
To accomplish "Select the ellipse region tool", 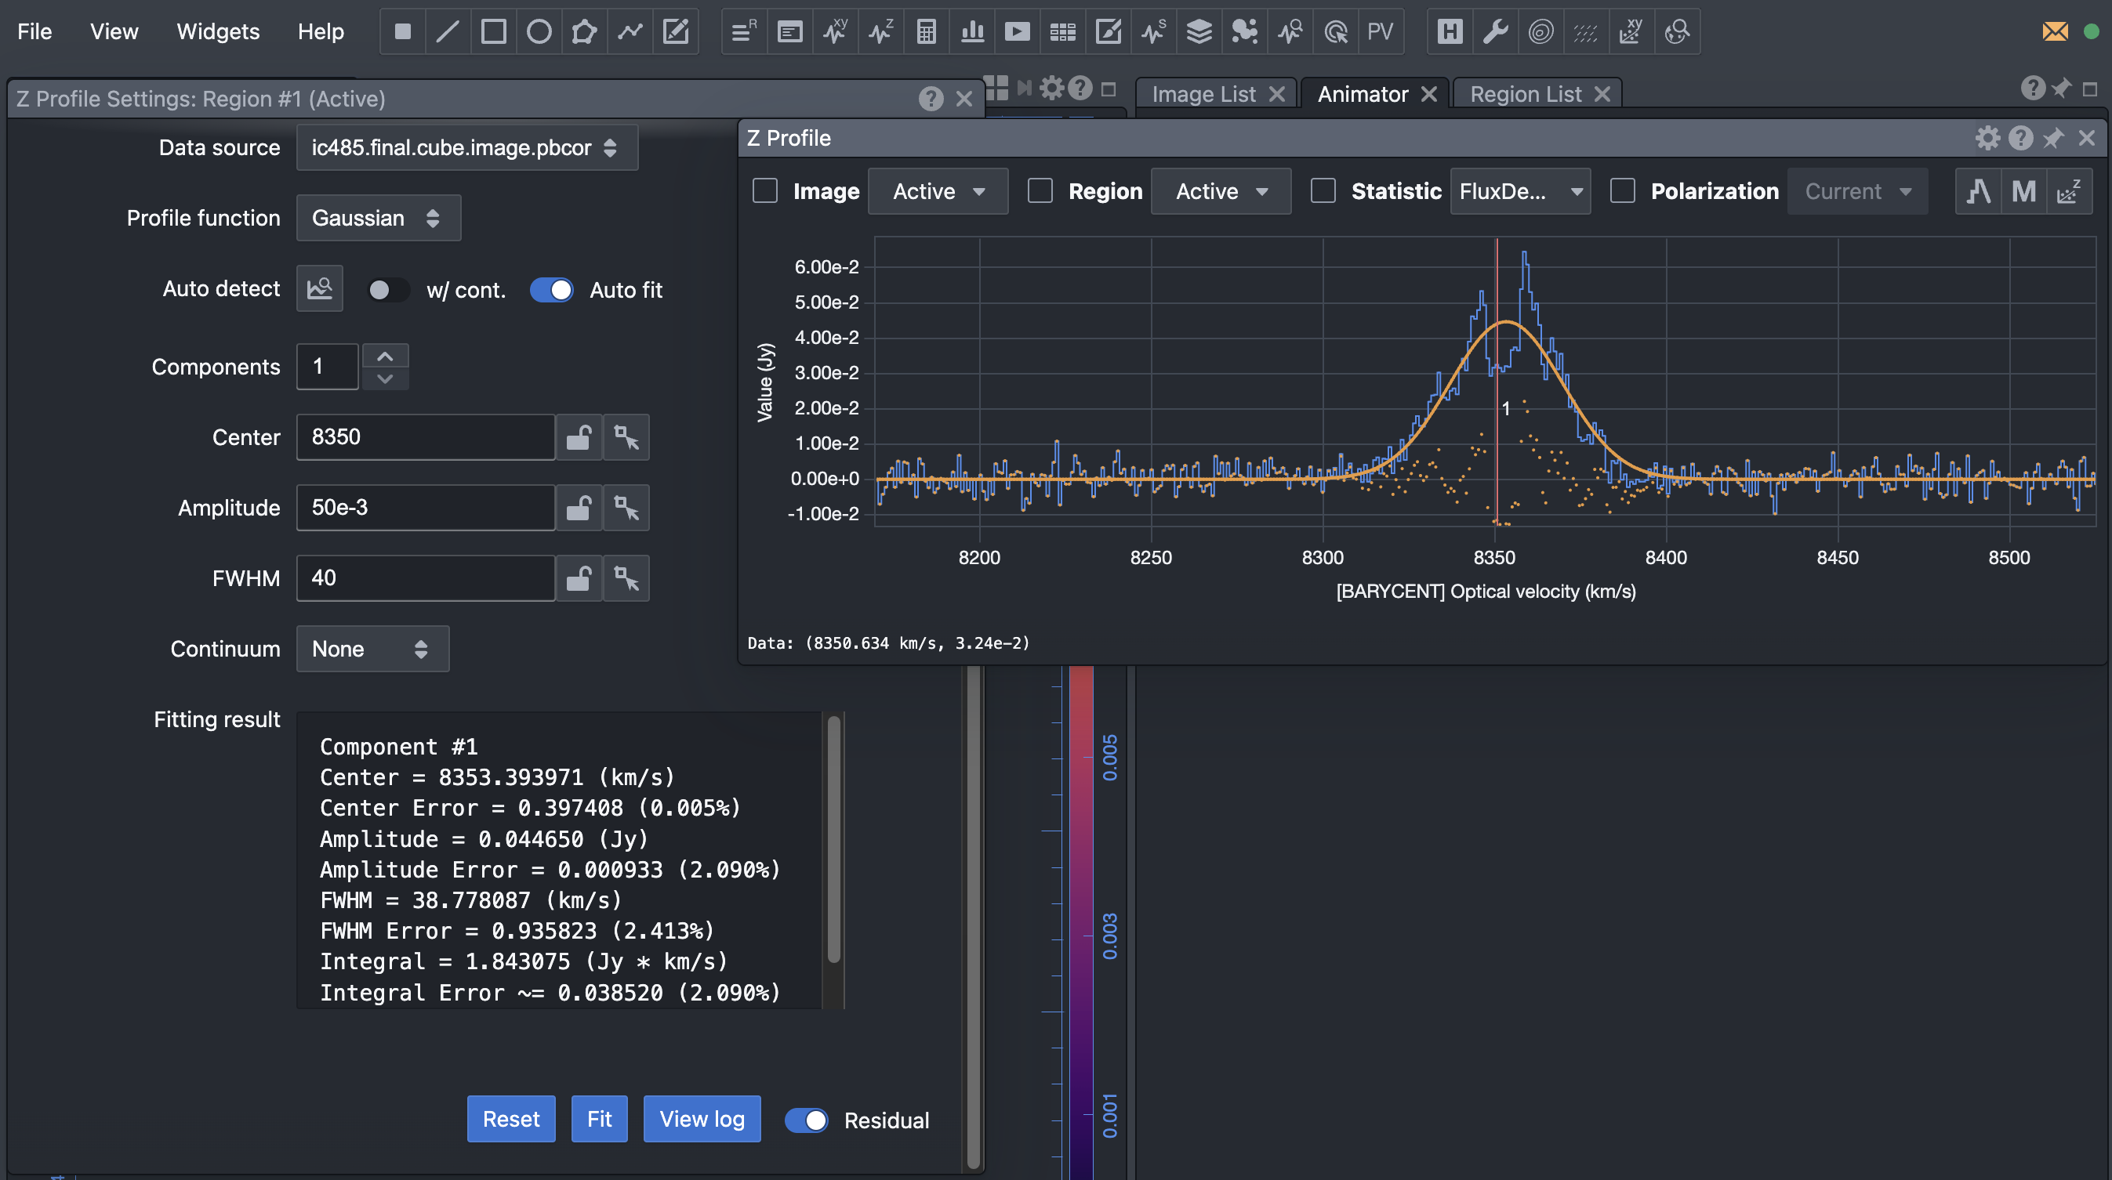I will [x=539, y=32].
